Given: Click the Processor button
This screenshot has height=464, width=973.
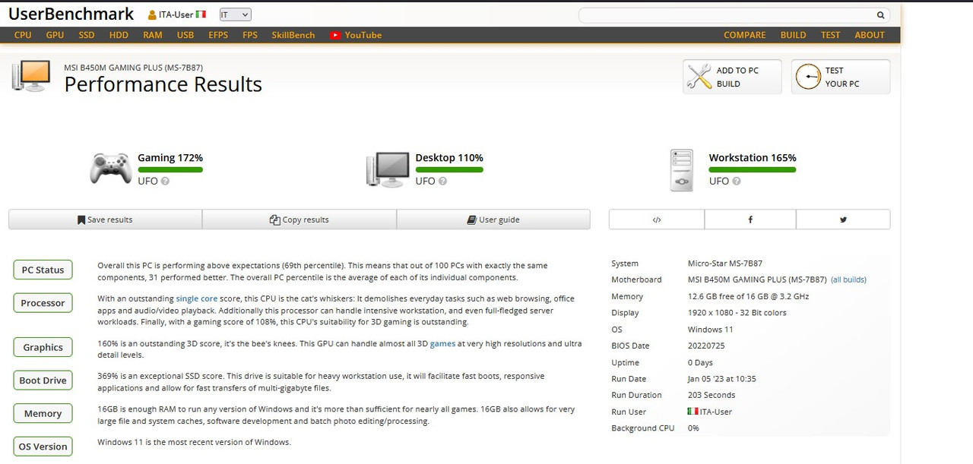Looking at the screenshot, I should point(43,303).
